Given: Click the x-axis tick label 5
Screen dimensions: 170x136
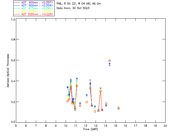Looking at the screenshot, I should pos(16,126).
